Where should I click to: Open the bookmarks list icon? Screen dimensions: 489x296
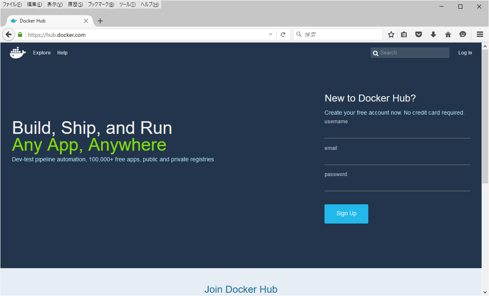pos(404,35)
